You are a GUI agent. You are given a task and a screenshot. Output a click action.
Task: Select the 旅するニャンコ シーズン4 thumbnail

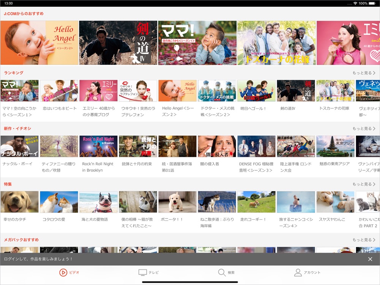[x=296, y=202]
